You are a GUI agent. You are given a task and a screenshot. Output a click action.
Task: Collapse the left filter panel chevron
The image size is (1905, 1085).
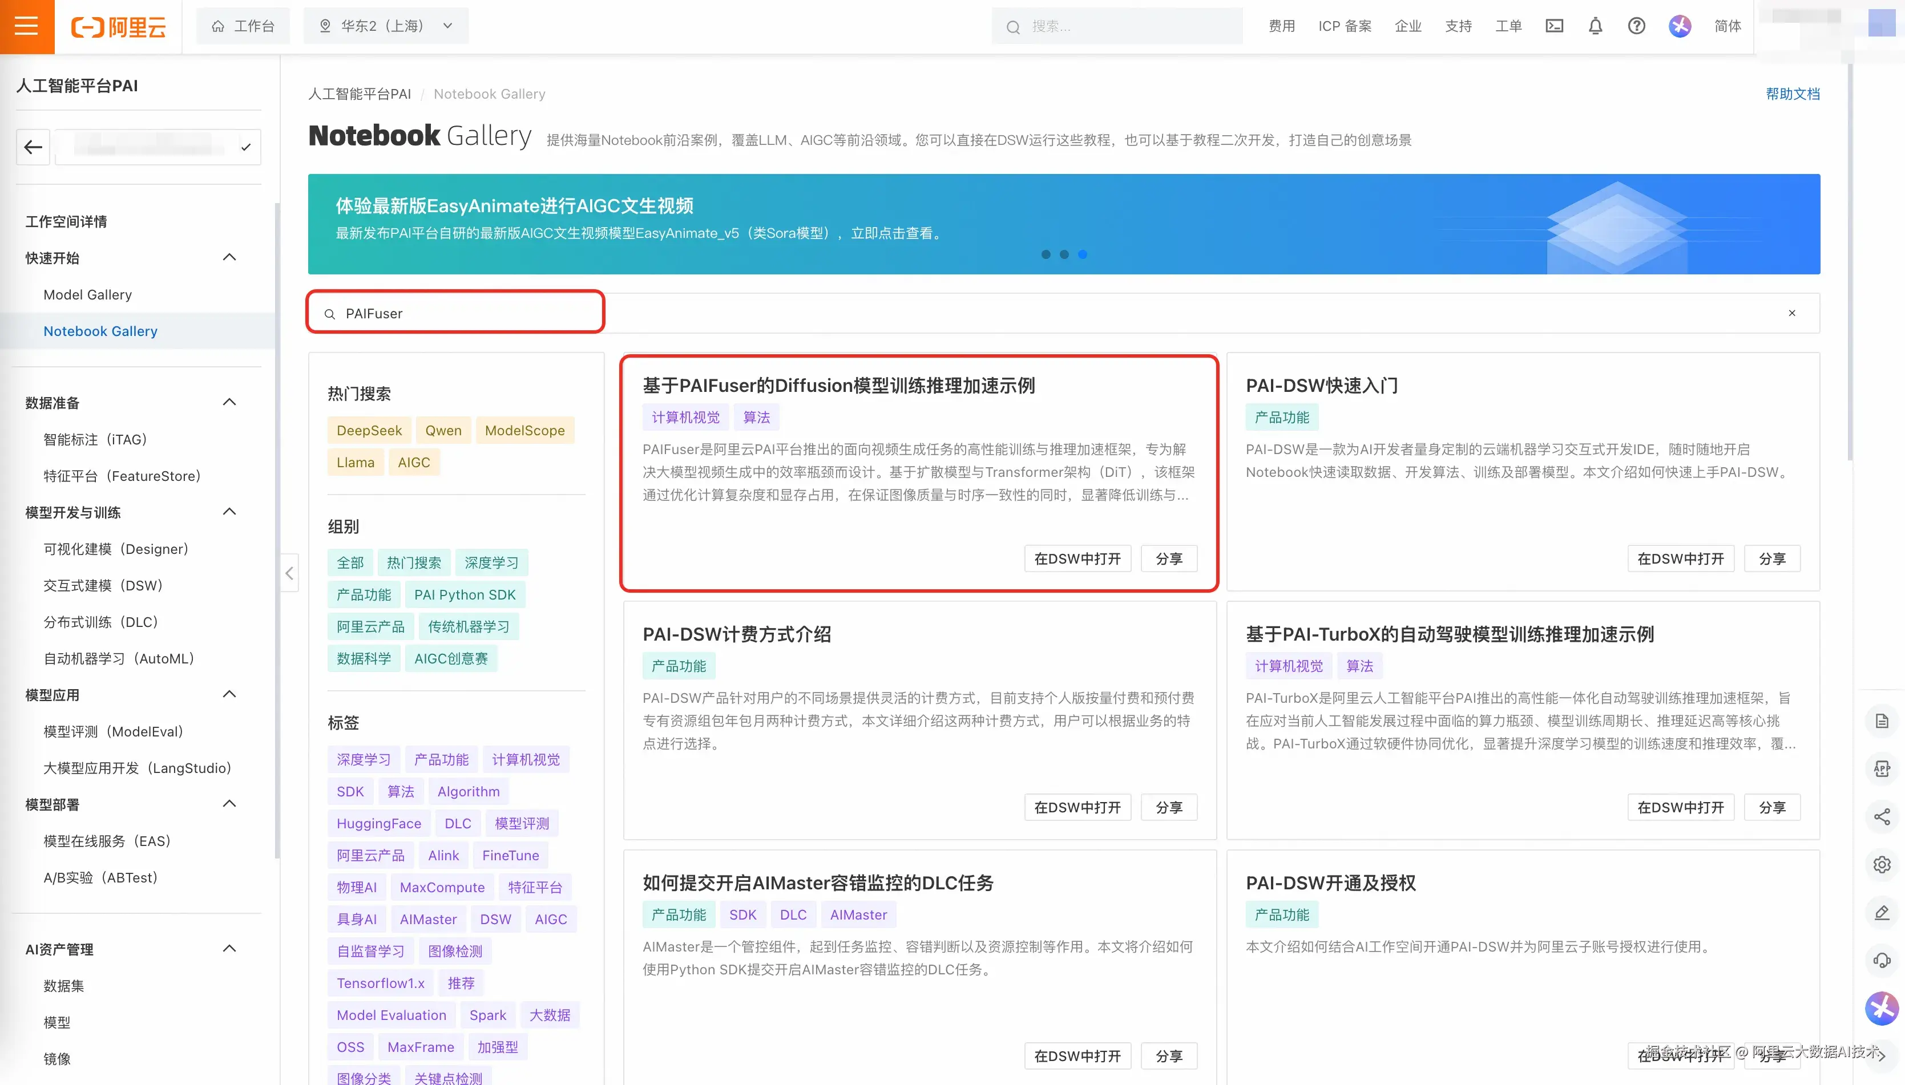[289, 572]
